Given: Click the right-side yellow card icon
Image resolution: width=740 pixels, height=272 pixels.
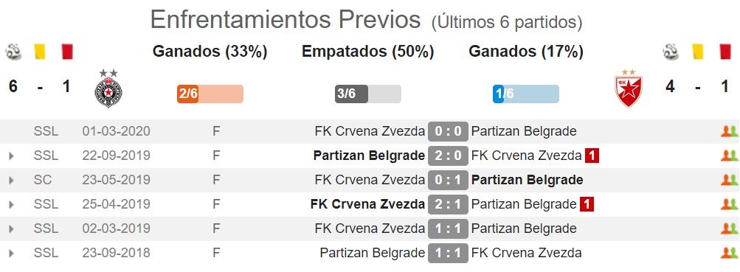Looking at the screenshot, I should click(697, 52).
